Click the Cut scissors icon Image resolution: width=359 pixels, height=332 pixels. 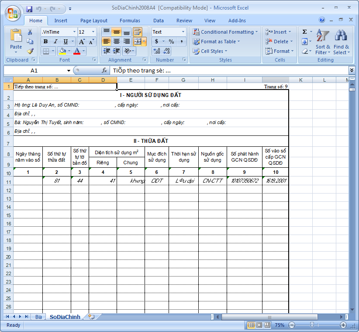[x=30, y=32]
